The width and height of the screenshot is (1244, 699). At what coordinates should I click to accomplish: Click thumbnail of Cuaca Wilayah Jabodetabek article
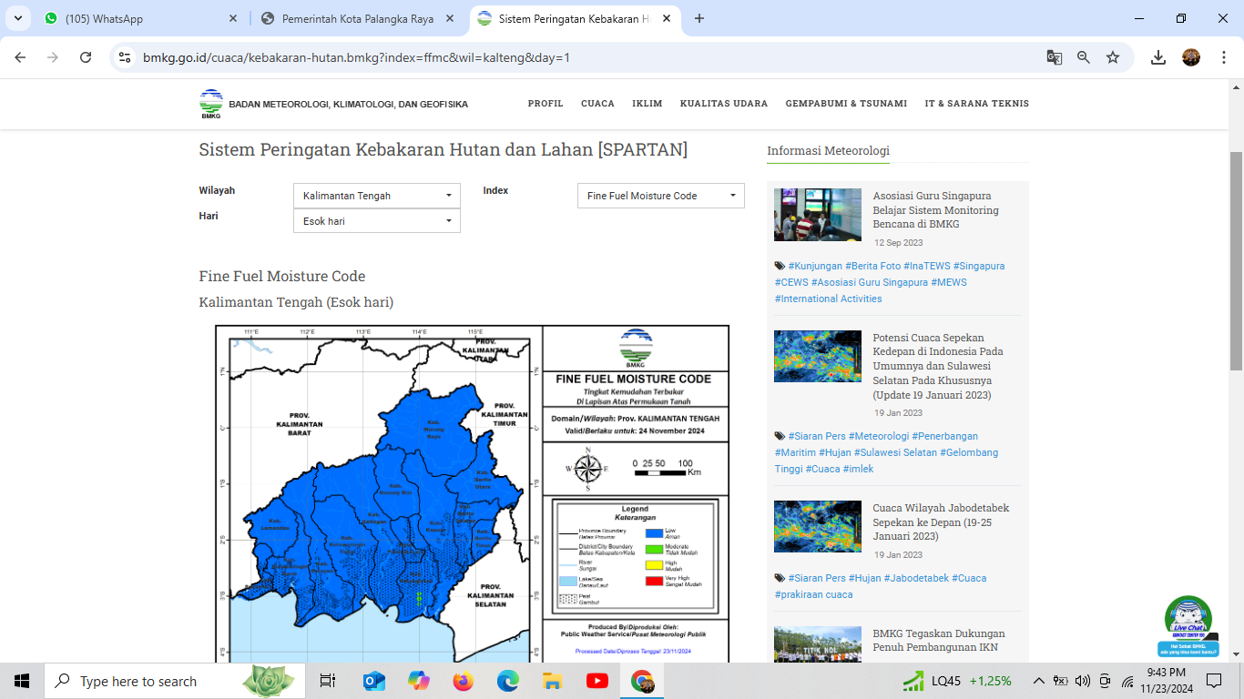point(818,526)
